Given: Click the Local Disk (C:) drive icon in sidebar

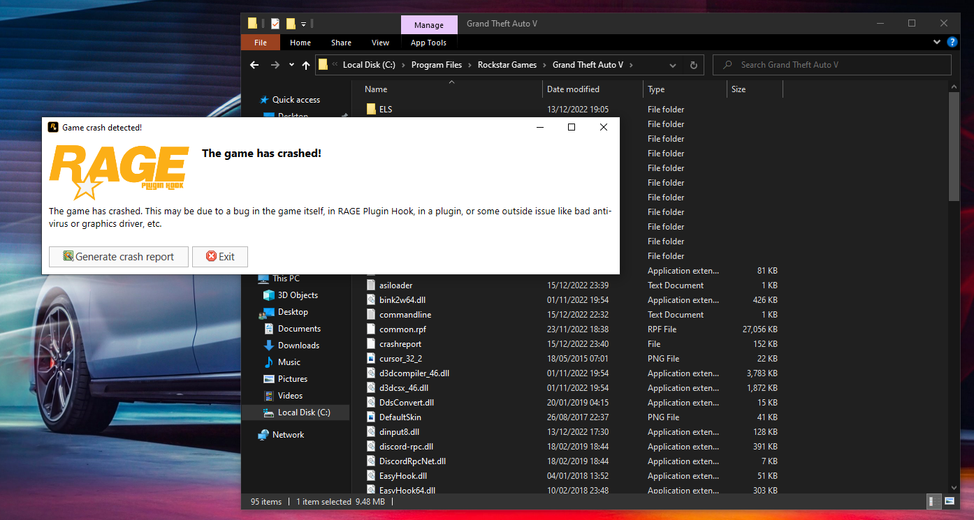Looking at the screenshot, I should (x=269, y=413).
